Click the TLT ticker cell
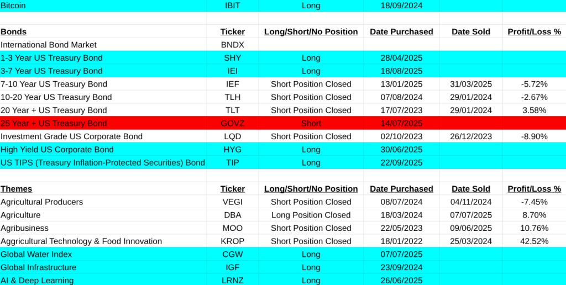 pos(232,110)
